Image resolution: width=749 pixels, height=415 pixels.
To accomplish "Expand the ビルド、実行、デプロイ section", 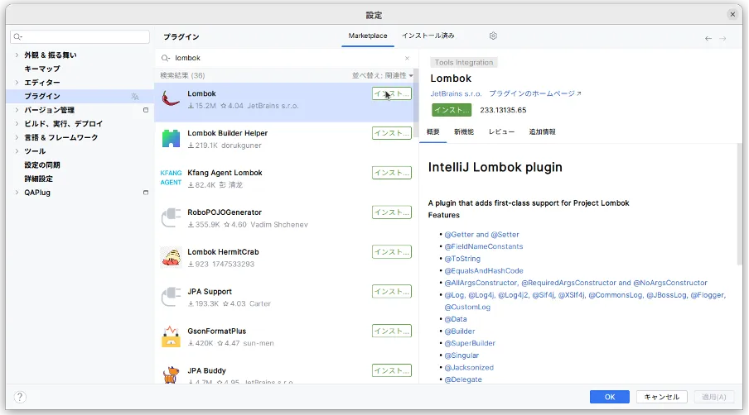I will [x=17, y=124].
